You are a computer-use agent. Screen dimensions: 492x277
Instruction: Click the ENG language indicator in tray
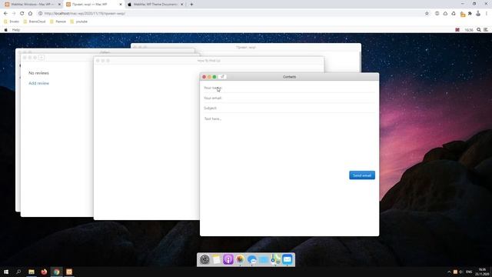click(x=469, y=272)
